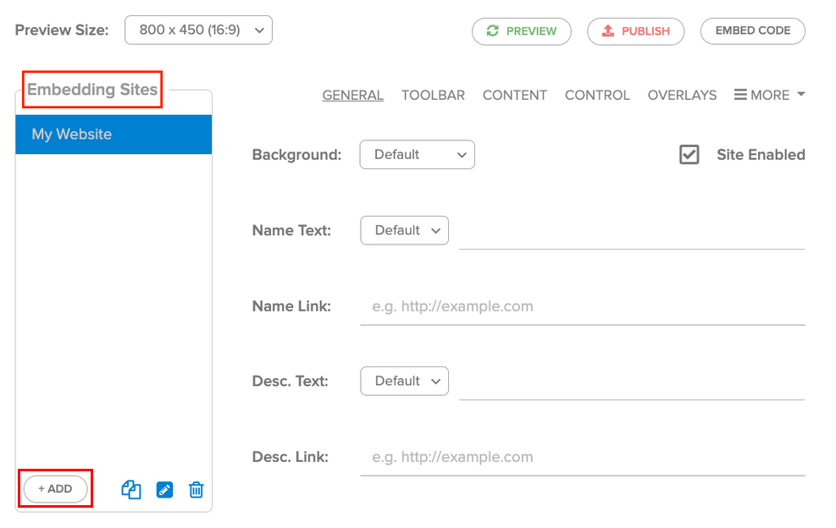Open the Background Default dropdown

tap(417, 154)
